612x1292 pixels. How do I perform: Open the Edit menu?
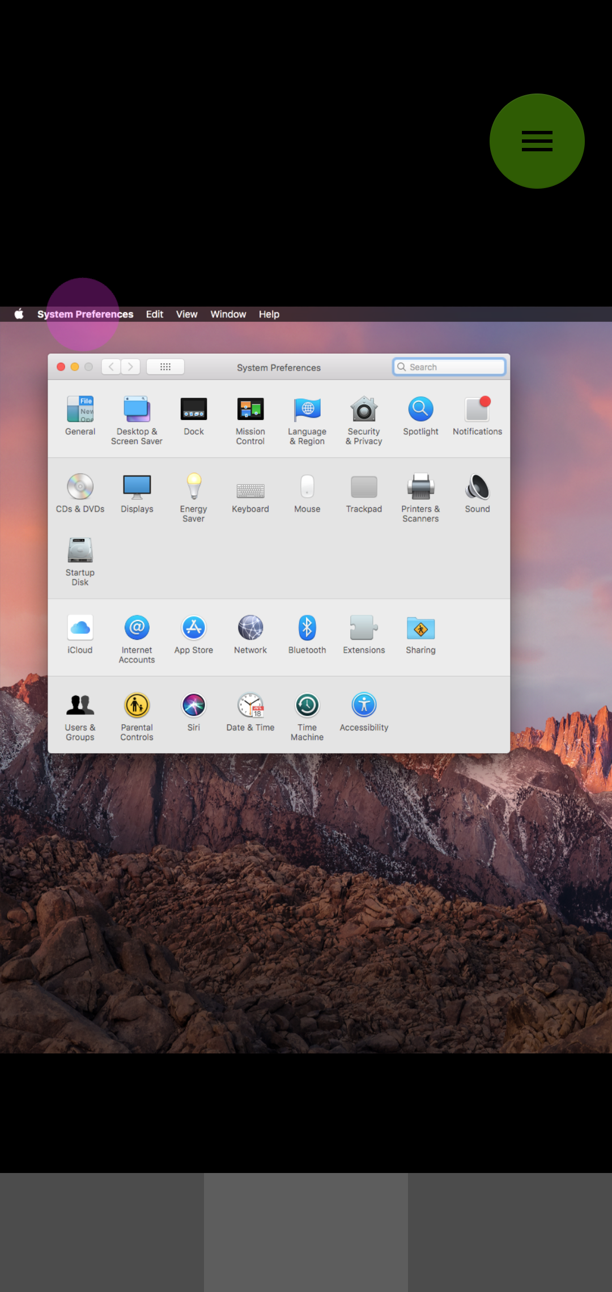155,314
